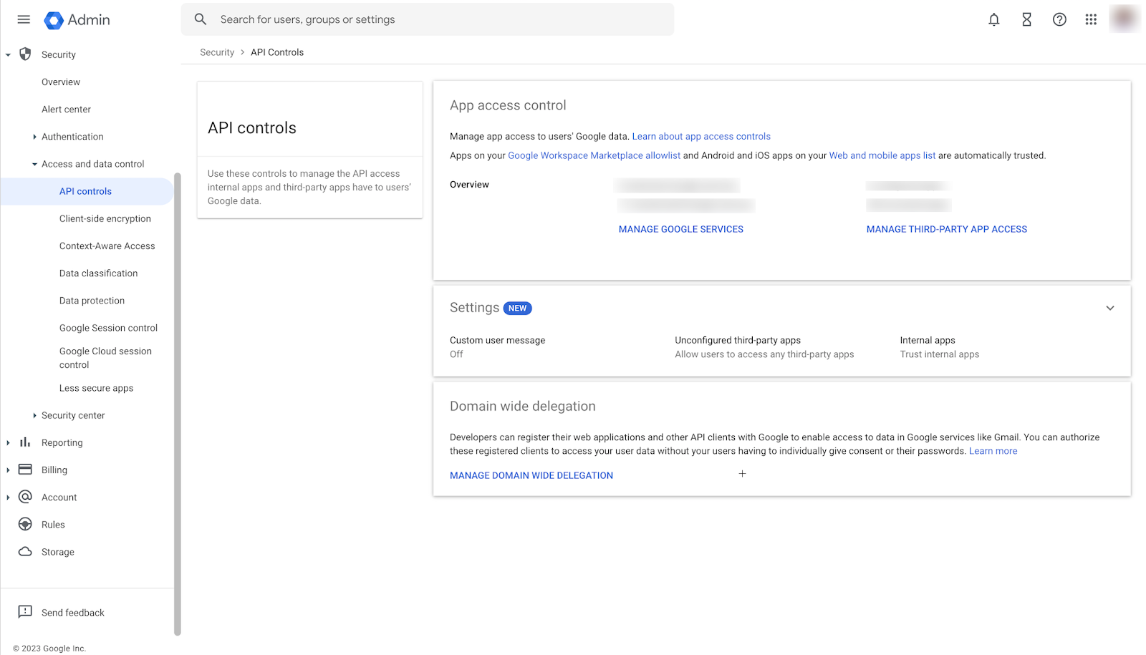This screenshot has width=1146, height=655.
Task: Click the NEW badge beside Settings
Action: coord(517,309)
